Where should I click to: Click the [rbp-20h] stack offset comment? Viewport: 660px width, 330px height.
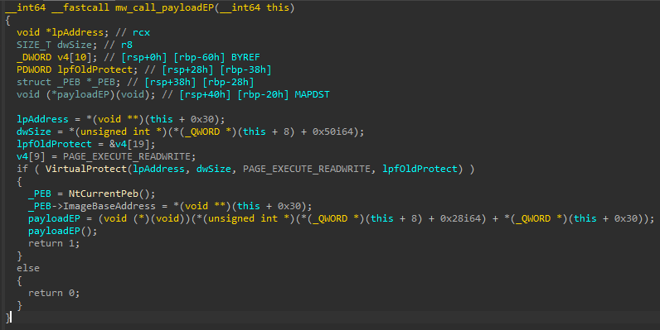[x=263, y=94]
